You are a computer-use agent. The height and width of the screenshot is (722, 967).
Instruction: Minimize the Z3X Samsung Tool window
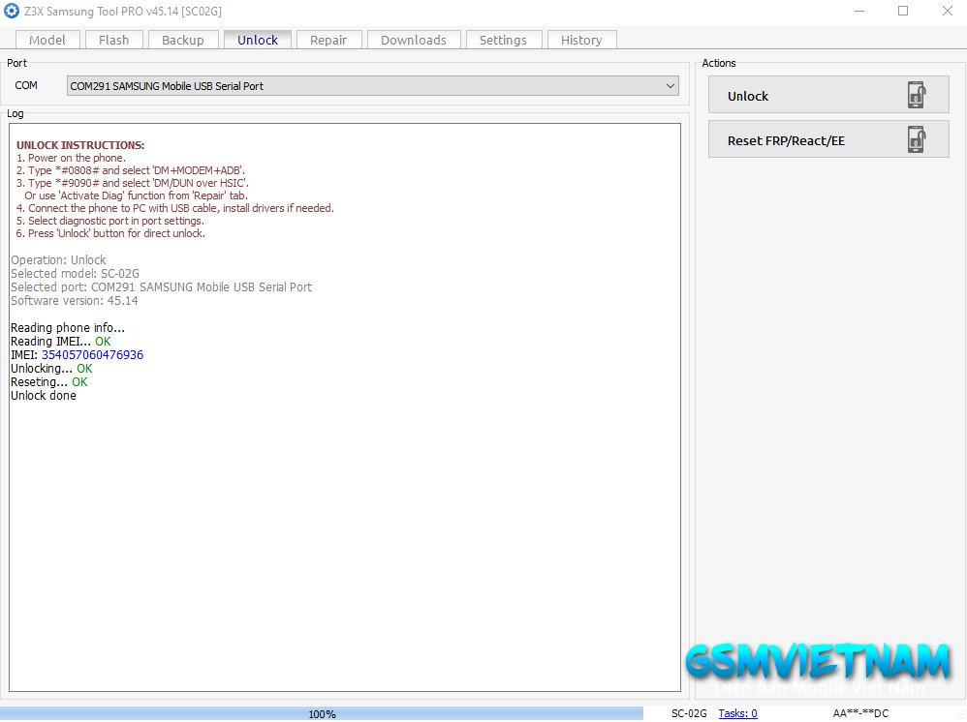click(859, 11)
